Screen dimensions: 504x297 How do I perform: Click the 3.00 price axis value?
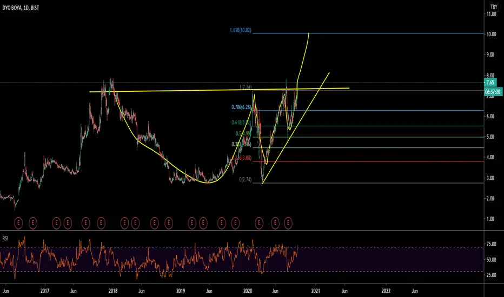490,178
